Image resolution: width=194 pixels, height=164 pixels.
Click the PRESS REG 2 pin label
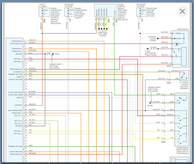click(17, 41)
